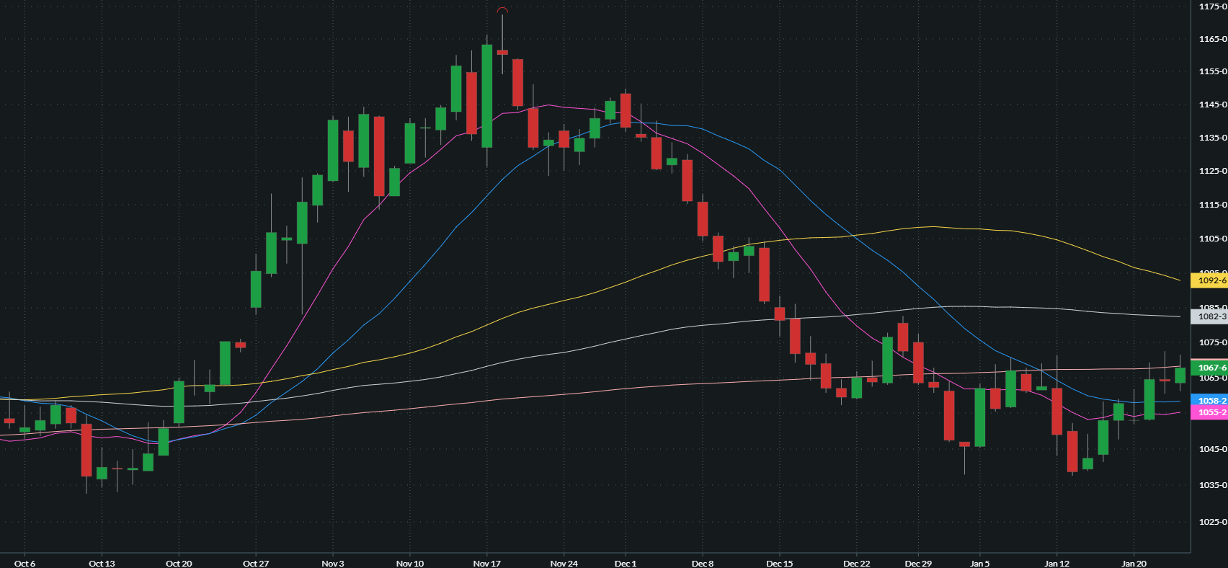Select the green 1067-6 last price tag
1228x568 pixels.
(1210, 368)
